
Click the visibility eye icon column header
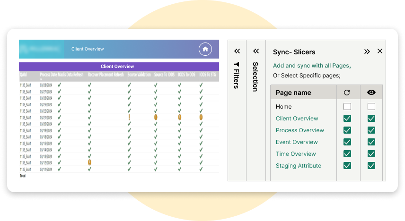click(x=371, y=93)
